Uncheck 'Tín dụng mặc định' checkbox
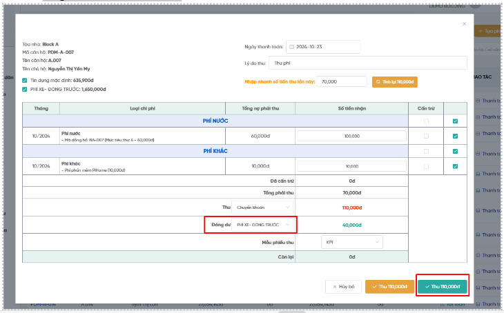504x313 pixels. (x=24, y=81)
